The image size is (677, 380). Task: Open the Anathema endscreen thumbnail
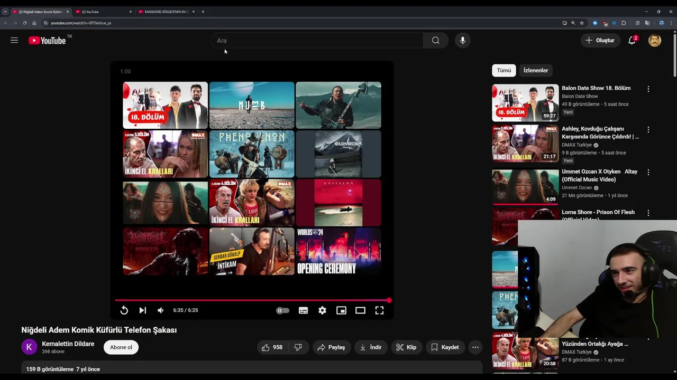(x=338, y=203)
